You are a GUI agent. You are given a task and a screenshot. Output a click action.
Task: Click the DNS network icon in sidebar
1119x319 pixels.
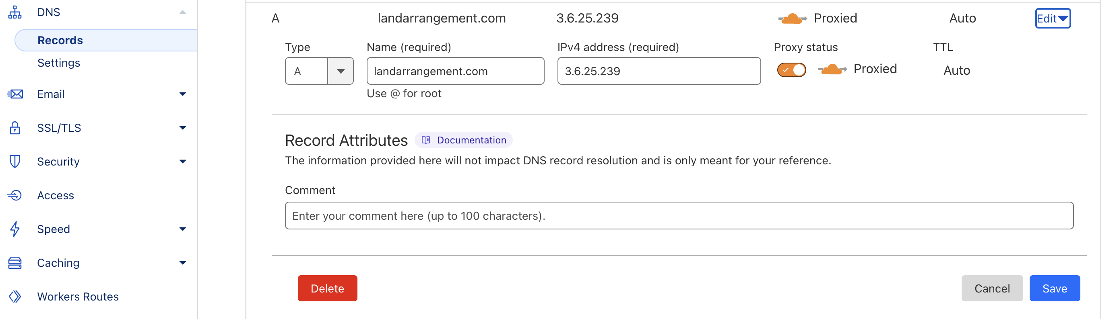click(15, 12)
